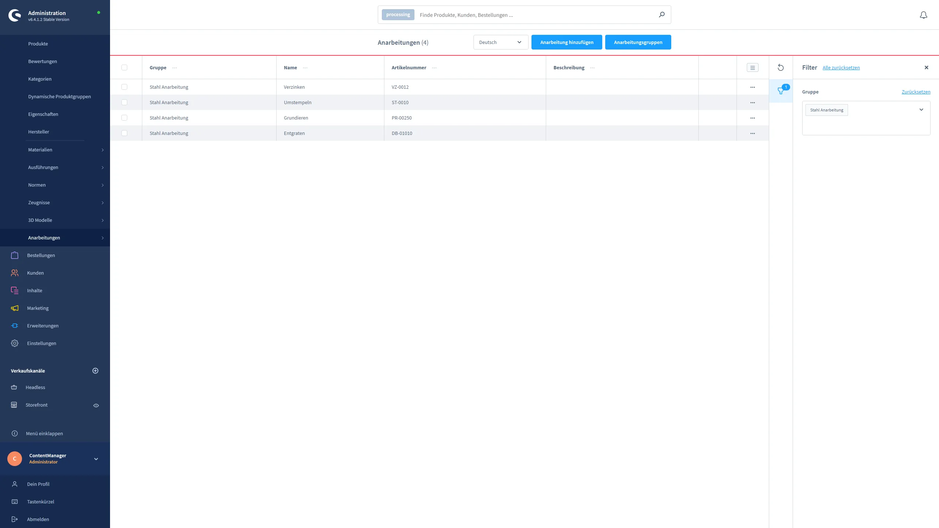Expand the Anarbeitungen submenu

103,238
